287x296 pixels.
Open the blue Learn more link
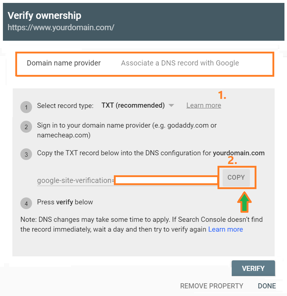[x=226, y=229]
